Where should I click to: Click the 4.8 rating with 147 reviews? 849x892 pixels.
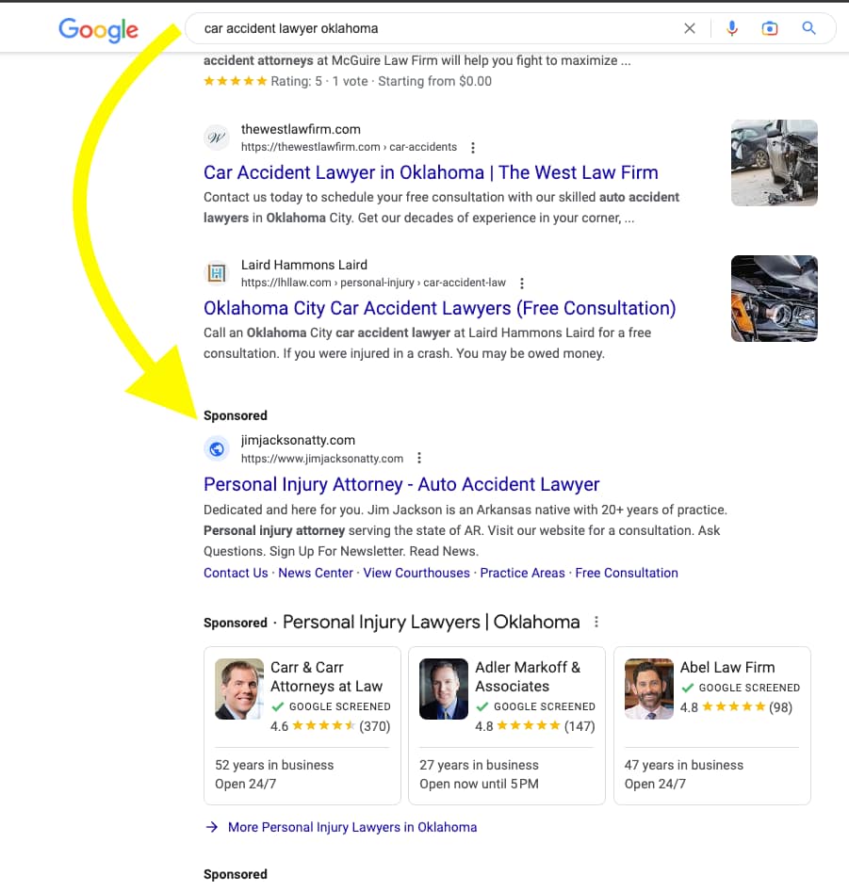(x=535, y=726)
